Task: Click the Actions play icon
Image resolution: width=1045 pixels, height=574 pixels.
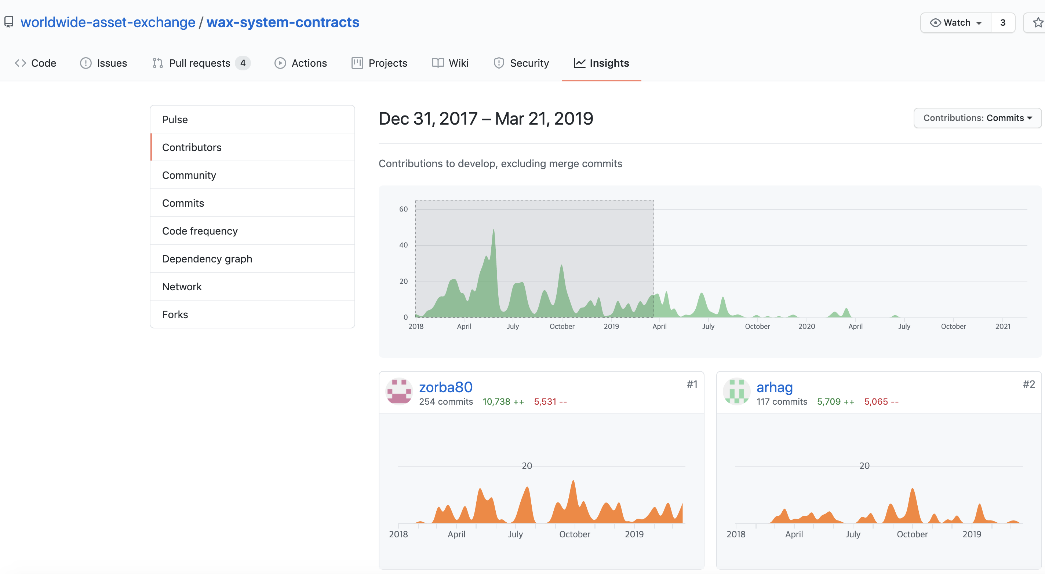Action: coord(280,63)
